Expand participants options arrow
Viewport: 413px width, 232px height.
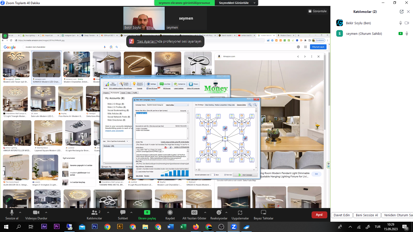pyautogui.click(x=108, y=212)
